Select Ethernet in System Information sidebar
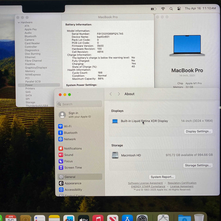The image size is (221, 221). coord(30,57)
